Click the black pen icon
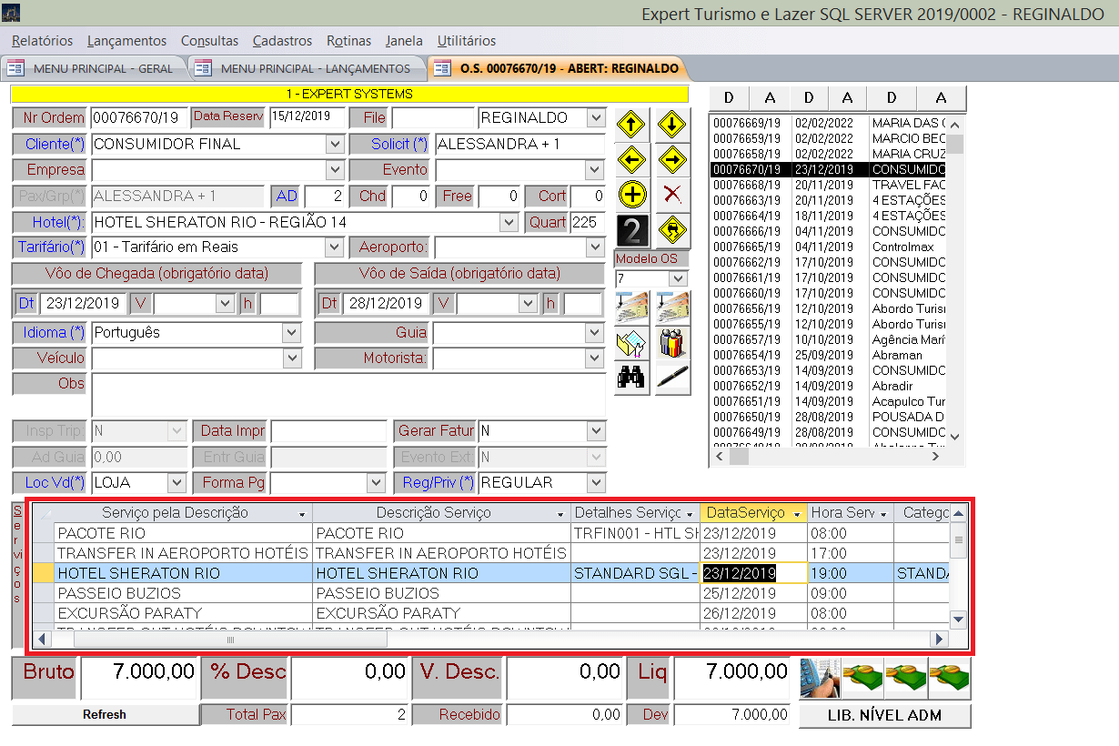The height and width of the screenshot is (746, 1119). coord(672,378)
